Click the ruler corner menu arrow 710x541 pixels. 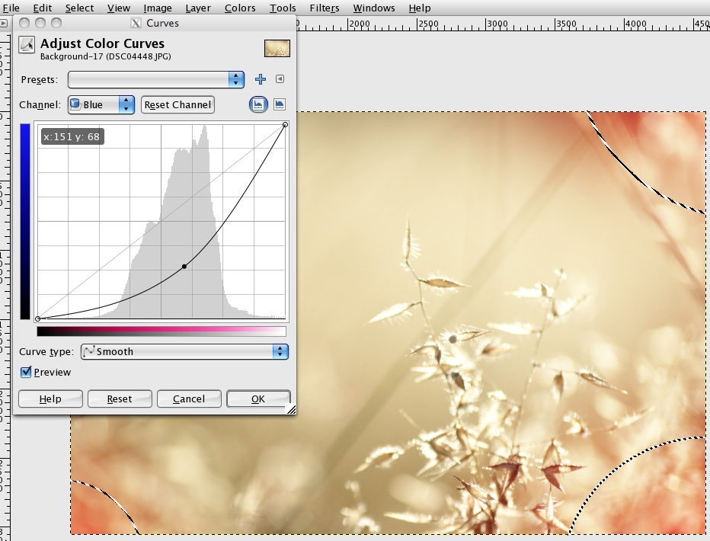[4, 23]
